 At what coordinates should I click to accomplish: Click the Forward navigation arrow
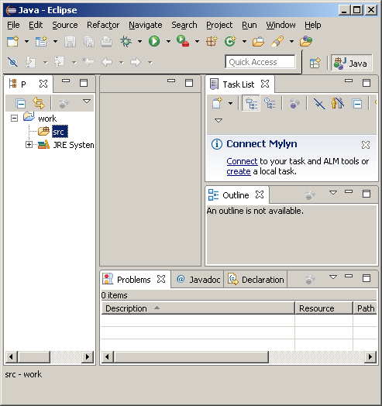[x=136, y=62]
